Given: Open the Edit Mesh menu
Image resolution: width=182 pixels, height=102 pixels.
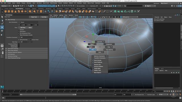Looking at the screenshot, I should pos(39,3).
